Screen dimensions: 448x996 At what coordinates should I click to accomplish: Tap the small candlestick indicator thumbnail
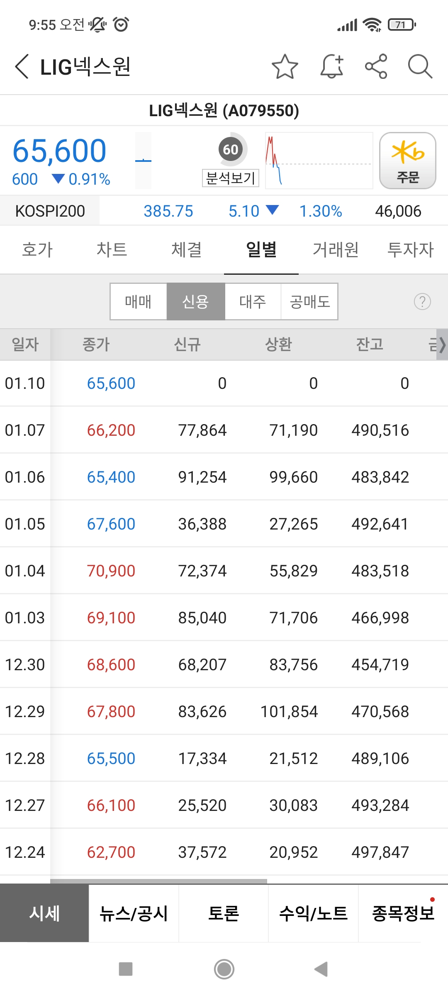(x=143, y=161)
